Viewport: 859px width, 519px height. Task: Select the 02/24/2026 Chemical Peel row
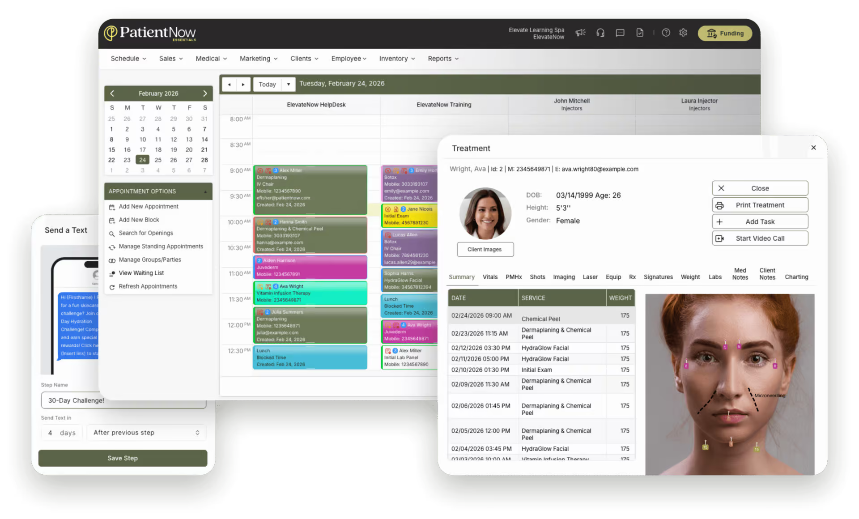541,315
